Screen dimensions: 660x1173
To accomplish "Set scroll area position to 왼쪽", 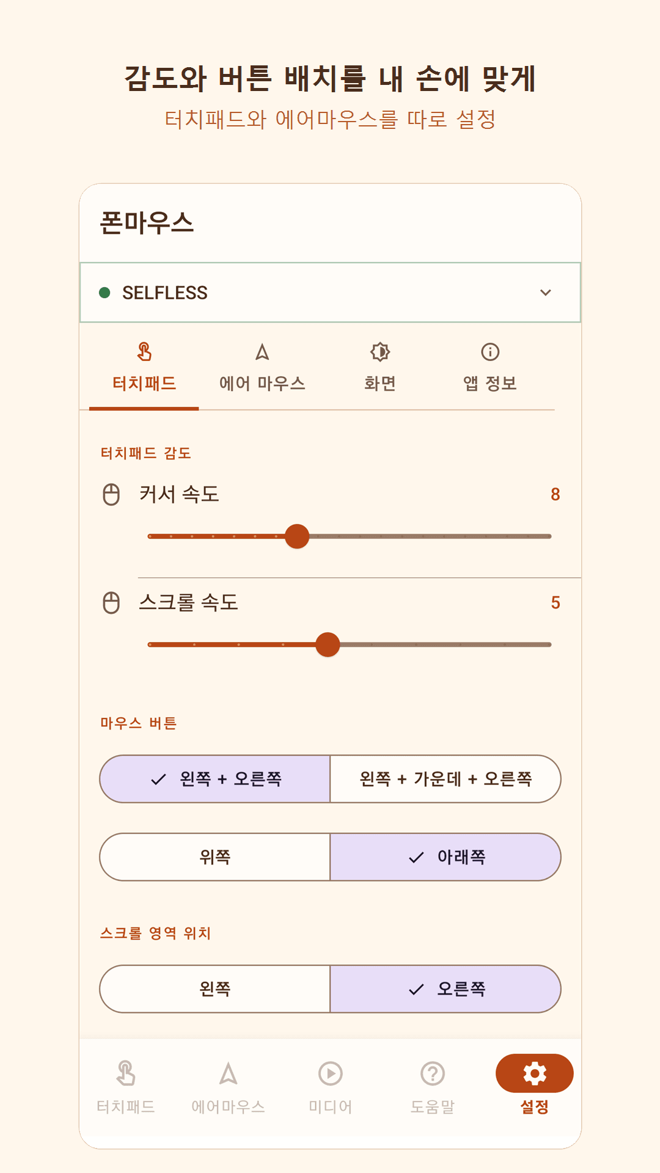I will (x=215, y=989).
